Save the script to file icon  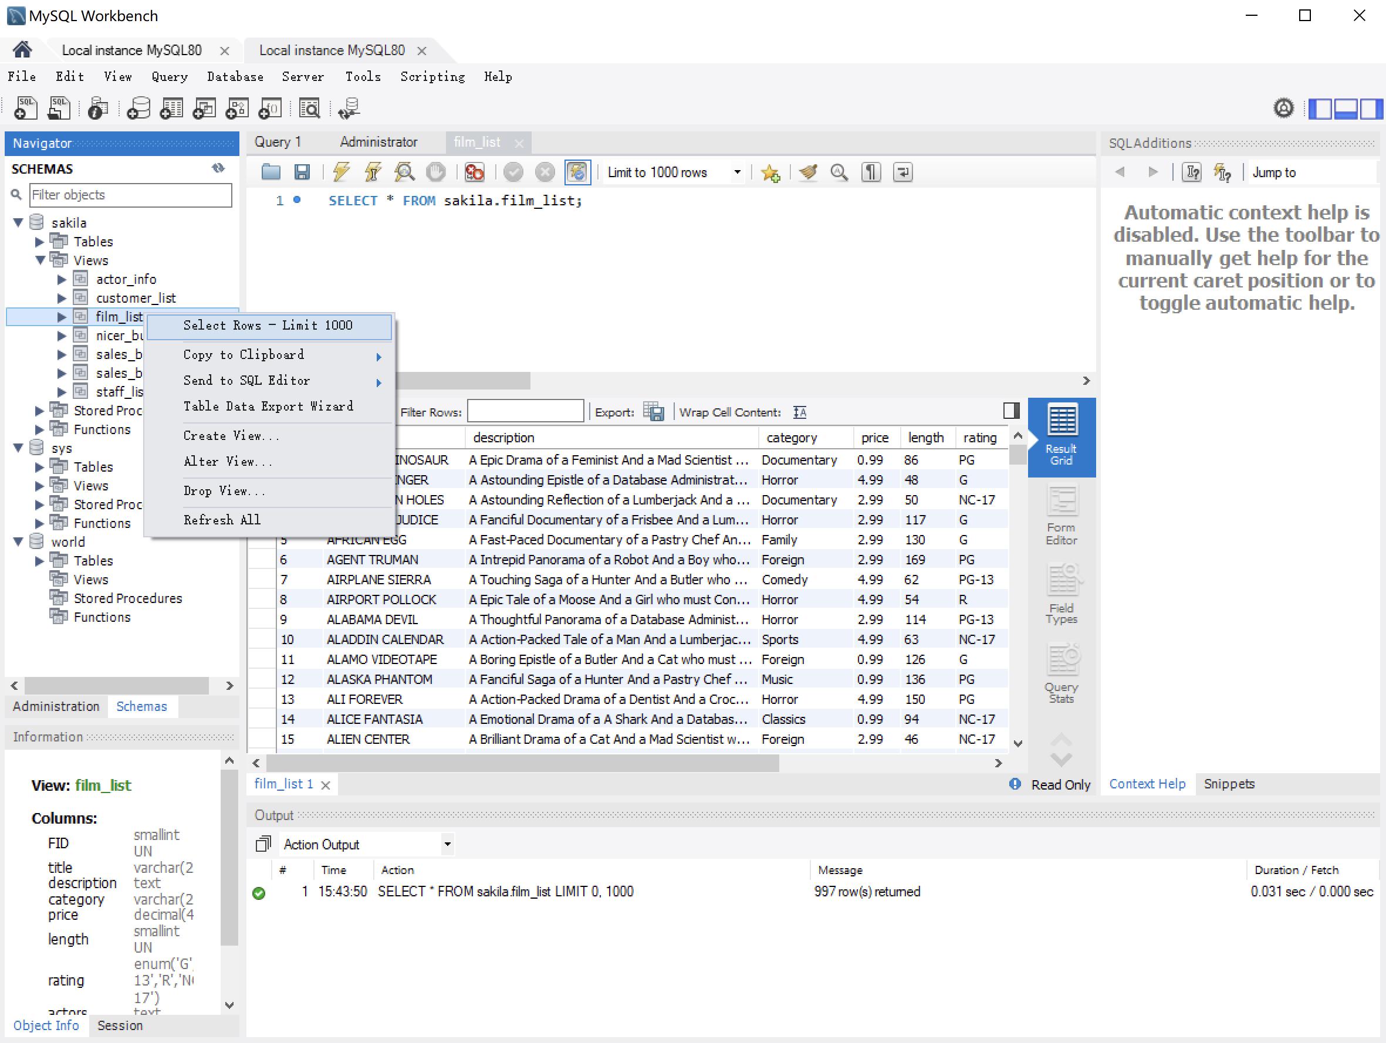tap(302, 172)
